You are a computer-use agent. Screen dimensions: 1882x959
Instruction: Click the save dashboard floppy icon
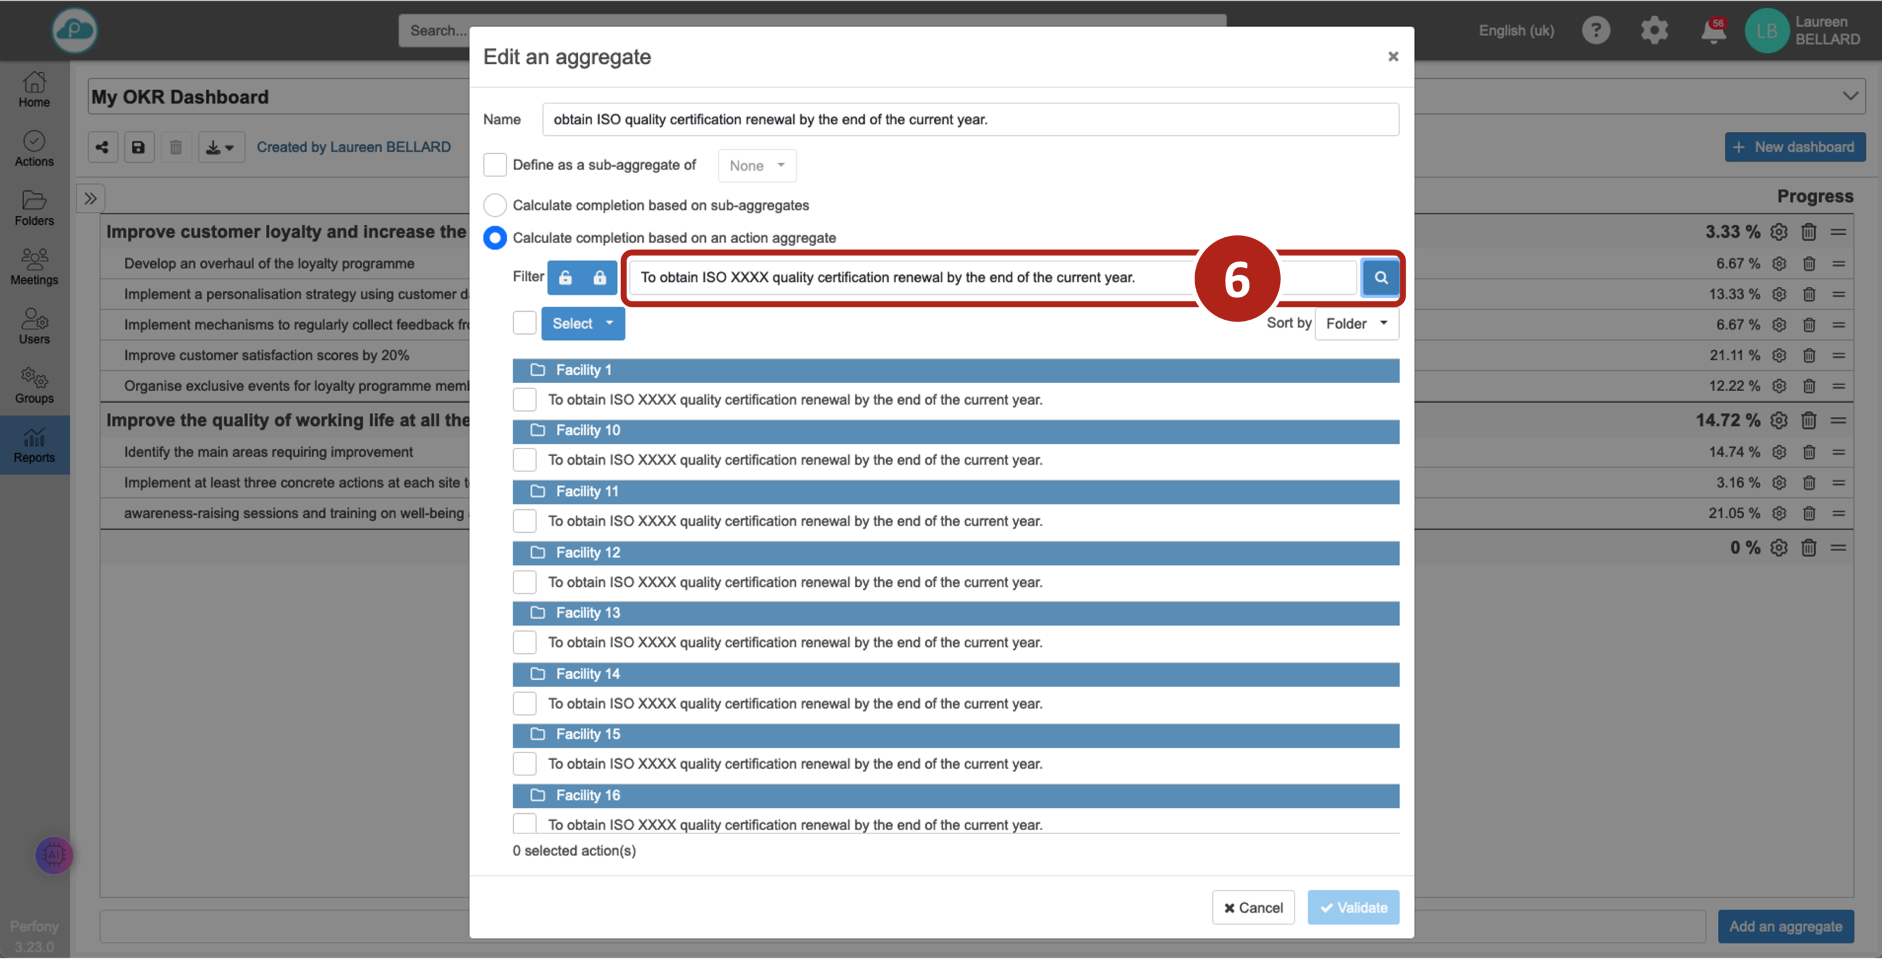(x=138, y=148)
